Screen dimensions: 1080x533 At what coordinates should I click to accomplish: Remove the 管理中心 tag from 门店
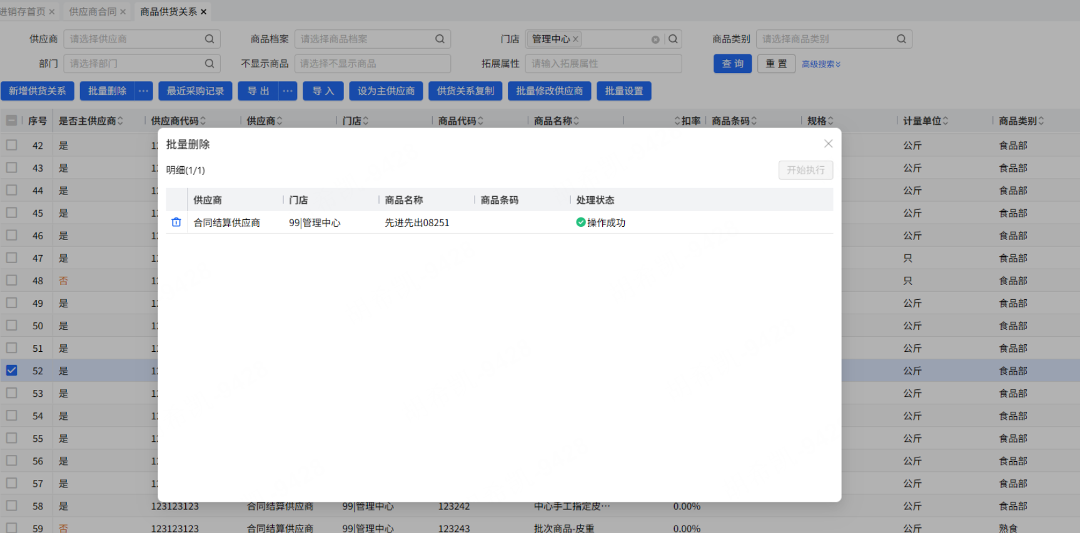(x=575, y=39)
